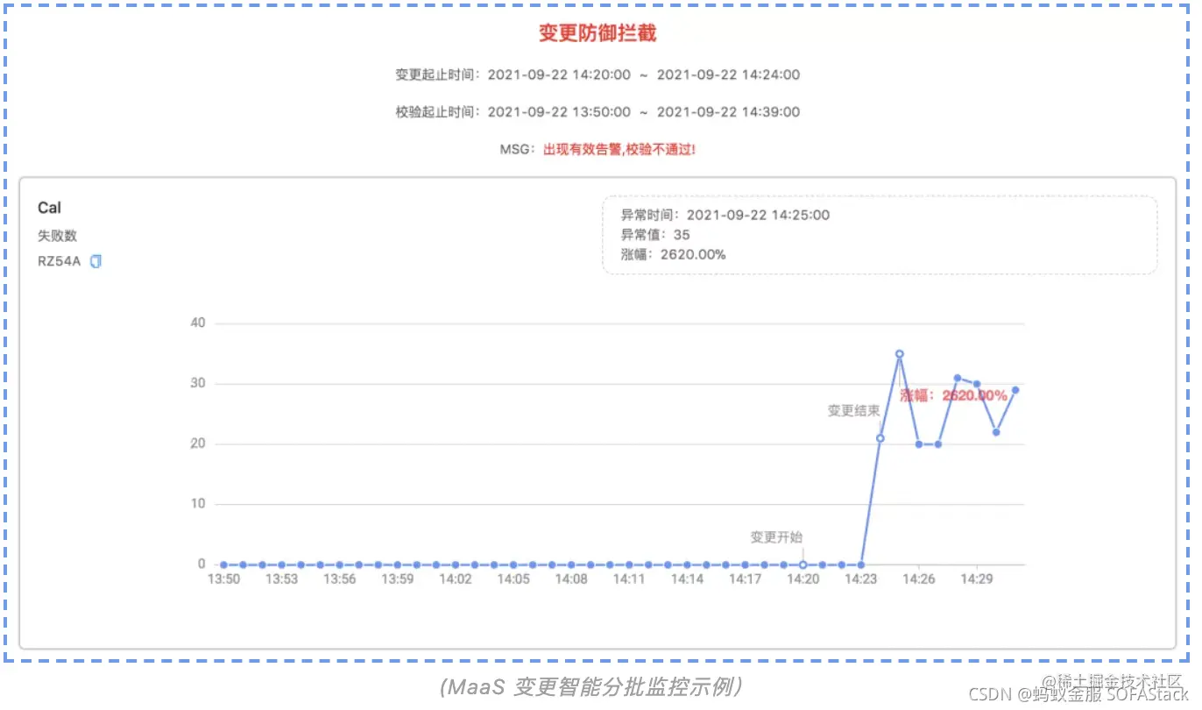Click the 变更起止时间 label
1202x710 pixels.
(x=437, y=75)
